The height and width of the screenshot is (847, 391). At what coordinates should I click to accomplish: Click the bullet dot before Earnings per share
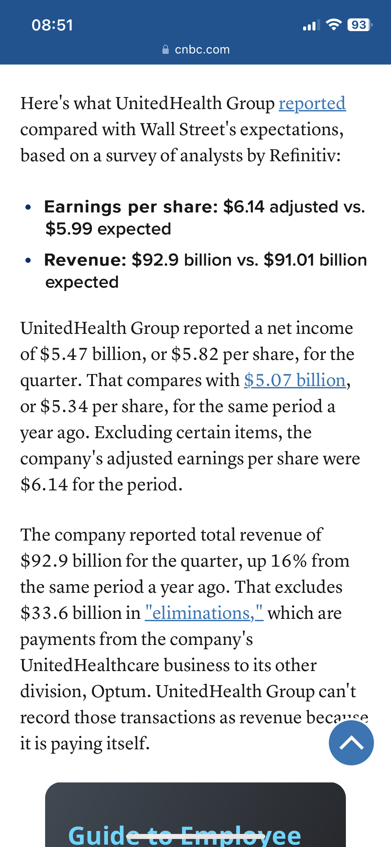pos(28,207)
